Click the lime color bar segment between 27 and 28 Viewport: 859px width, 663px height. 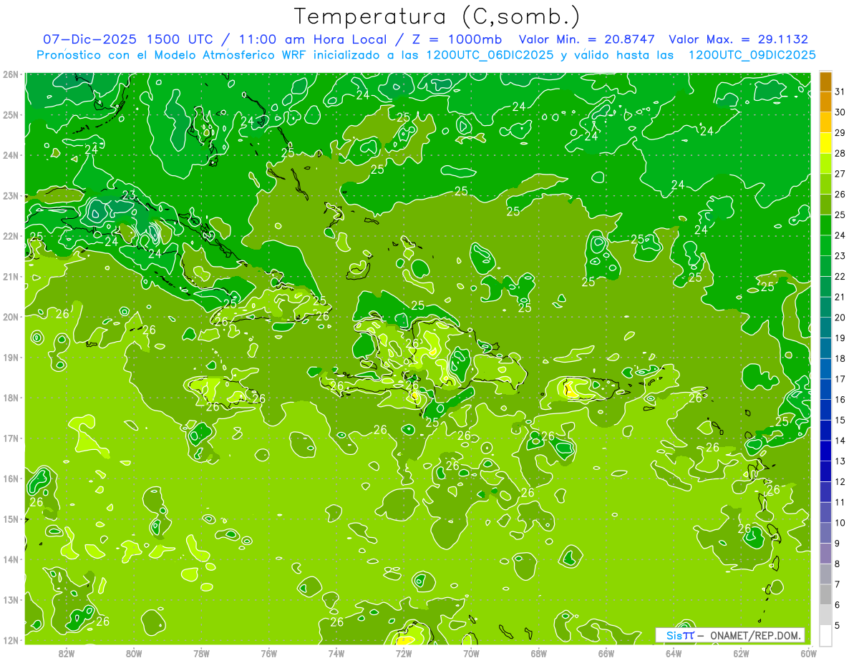tap(825, 164)
